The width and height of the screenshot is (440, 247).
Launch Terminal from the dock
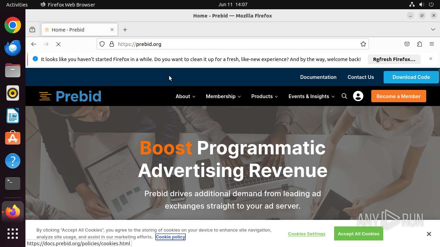(x=13, y=184)
